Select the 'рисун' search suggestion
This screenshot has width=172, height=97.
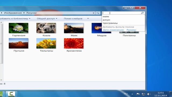point(106,20)
